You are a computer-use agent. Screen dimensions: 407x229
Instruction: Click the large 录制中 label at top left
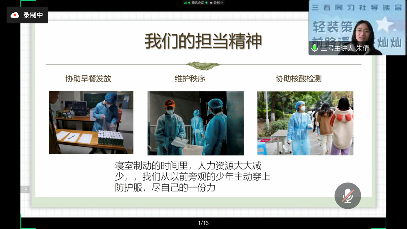[x=33, y=15]
